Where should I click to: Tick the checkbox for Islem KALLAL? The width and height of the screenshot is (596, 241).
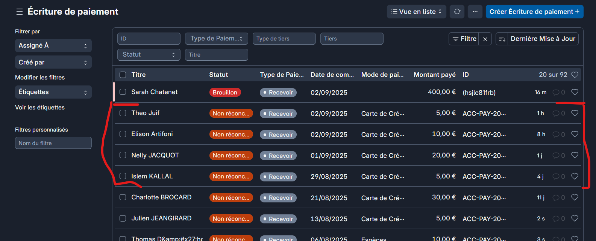123,176
